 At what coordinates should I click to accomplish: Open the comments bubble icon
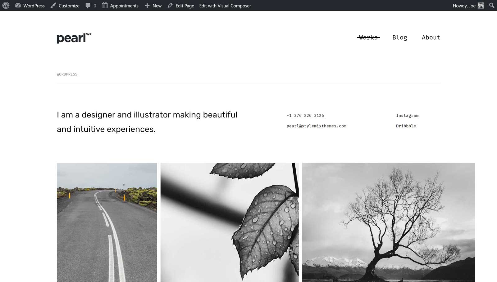coord(88,6)
